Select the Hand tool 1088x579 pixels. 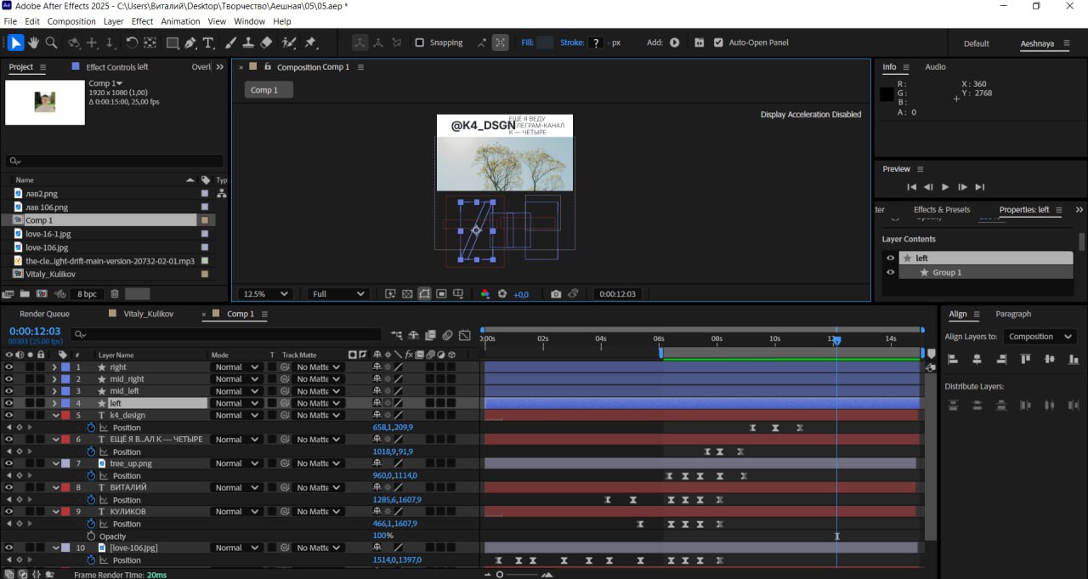point(34,43)
